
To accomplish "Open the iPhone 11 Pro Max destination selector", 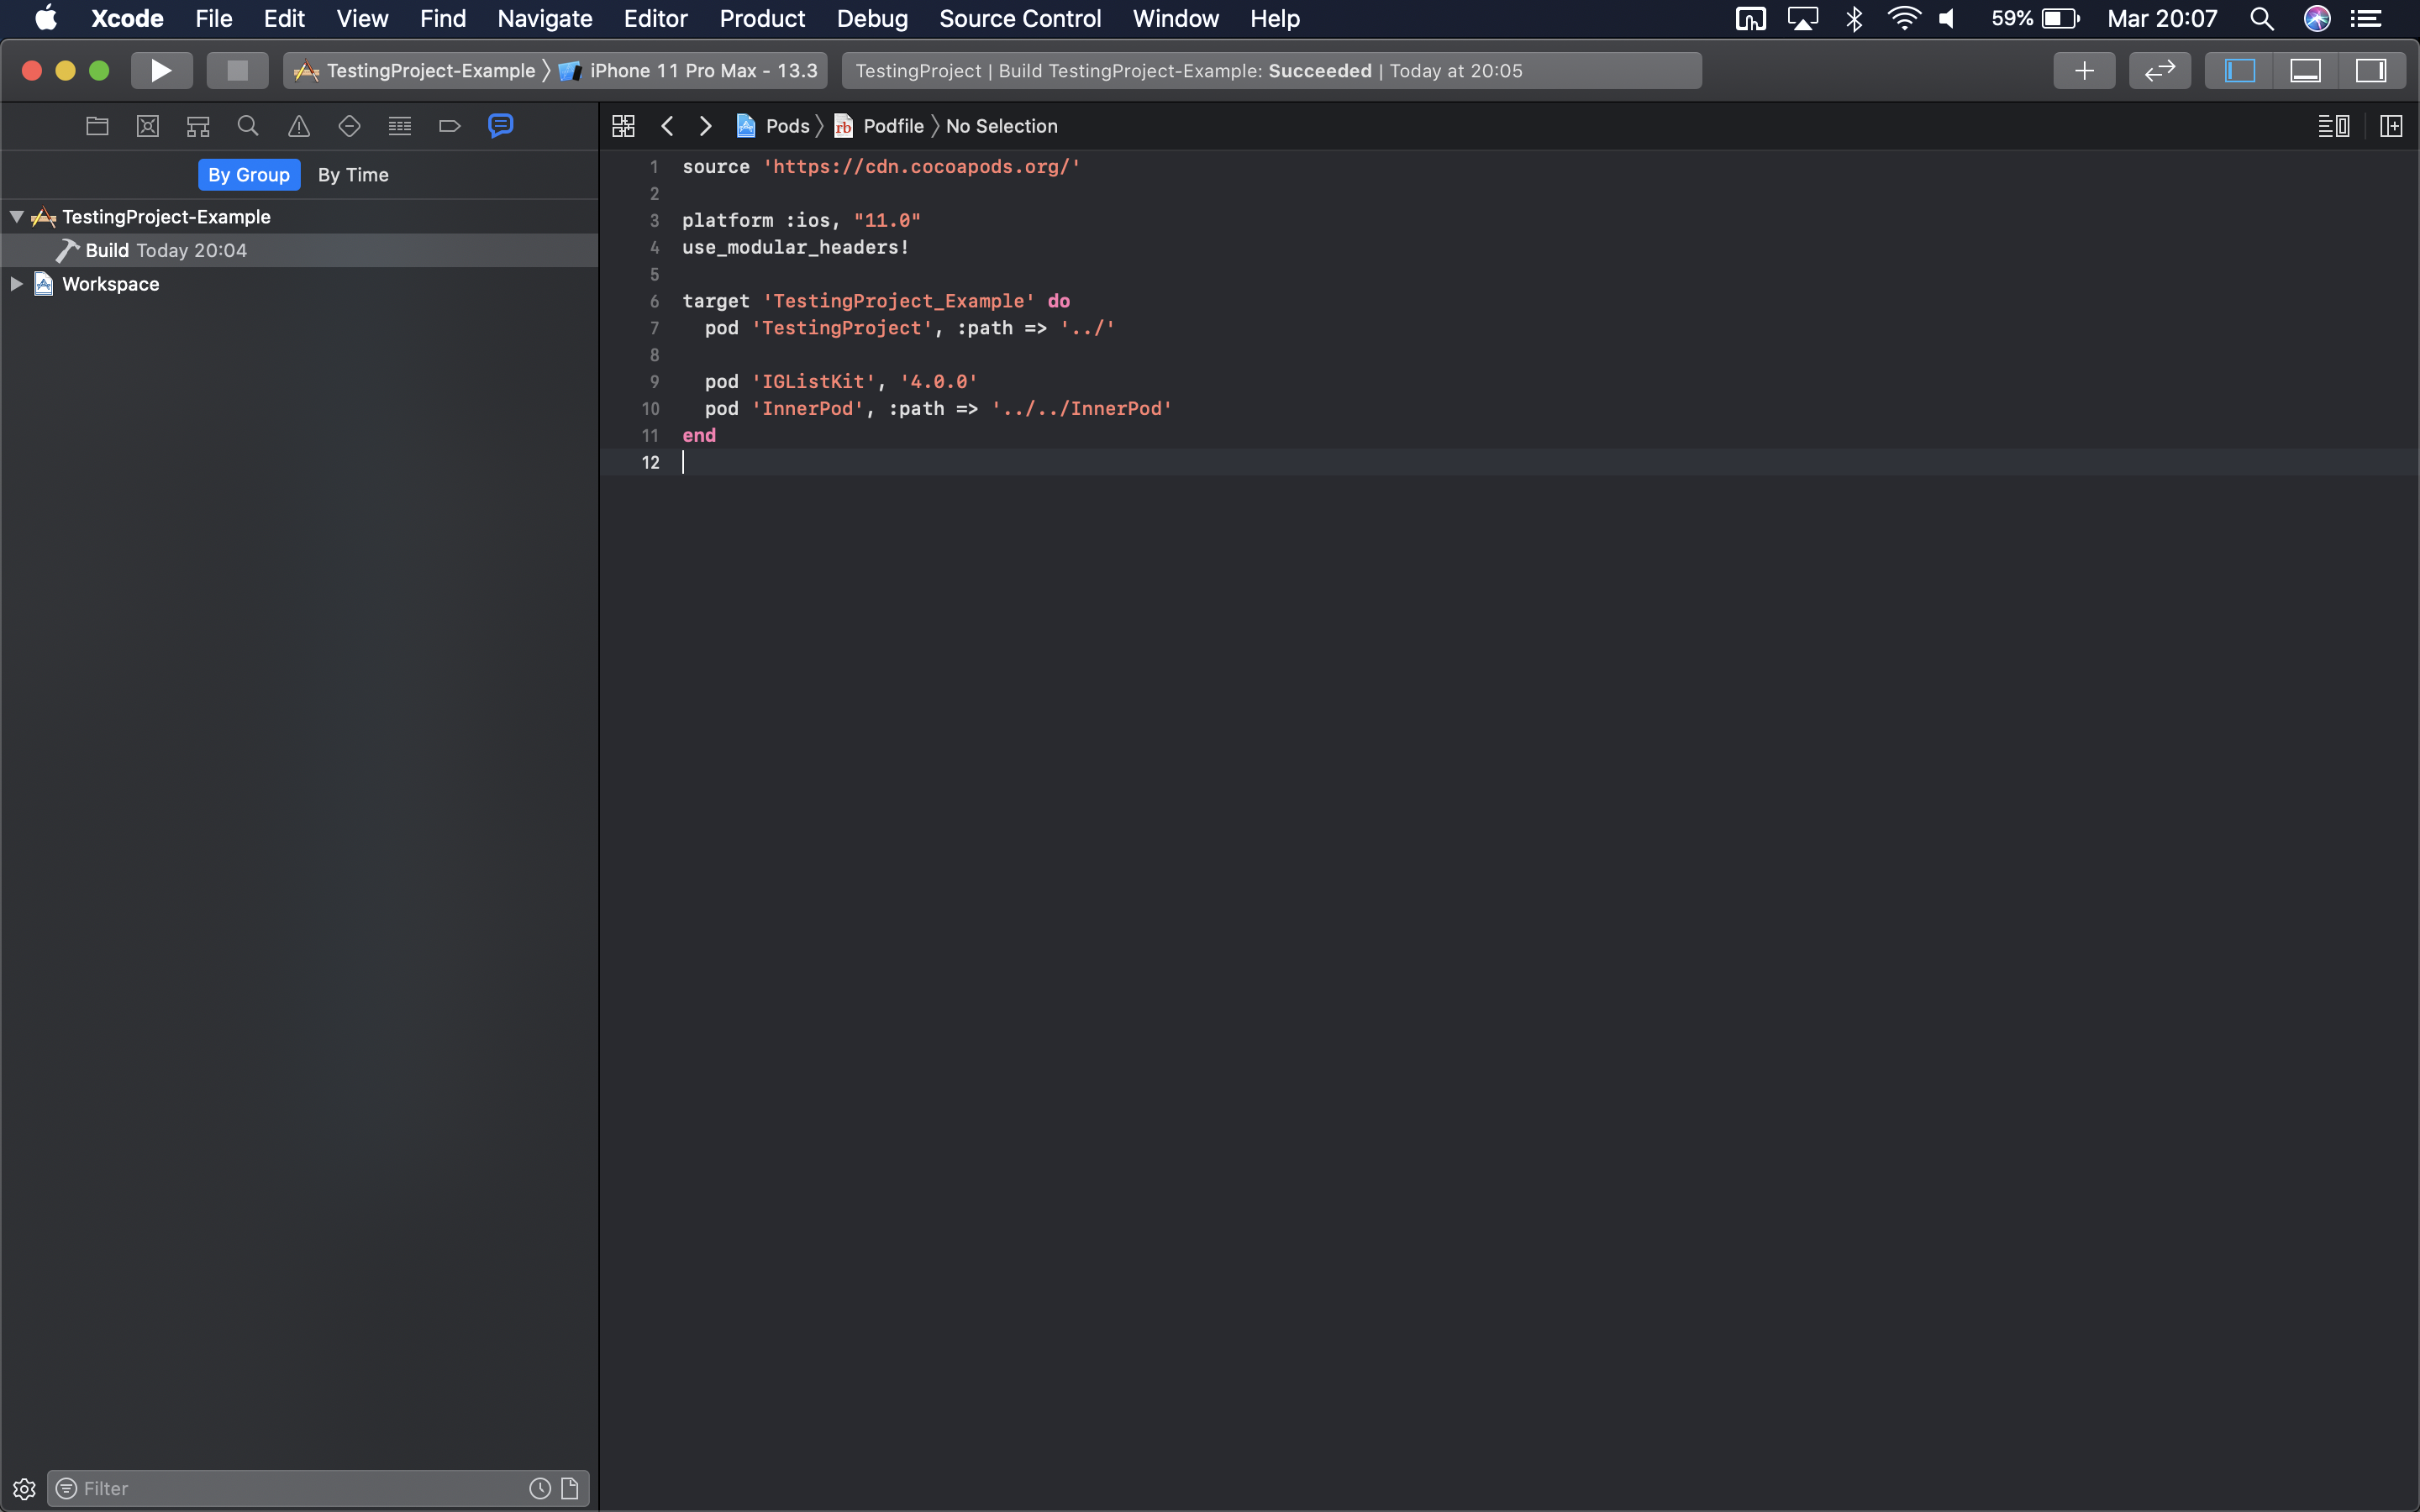I will coord(702,71).
